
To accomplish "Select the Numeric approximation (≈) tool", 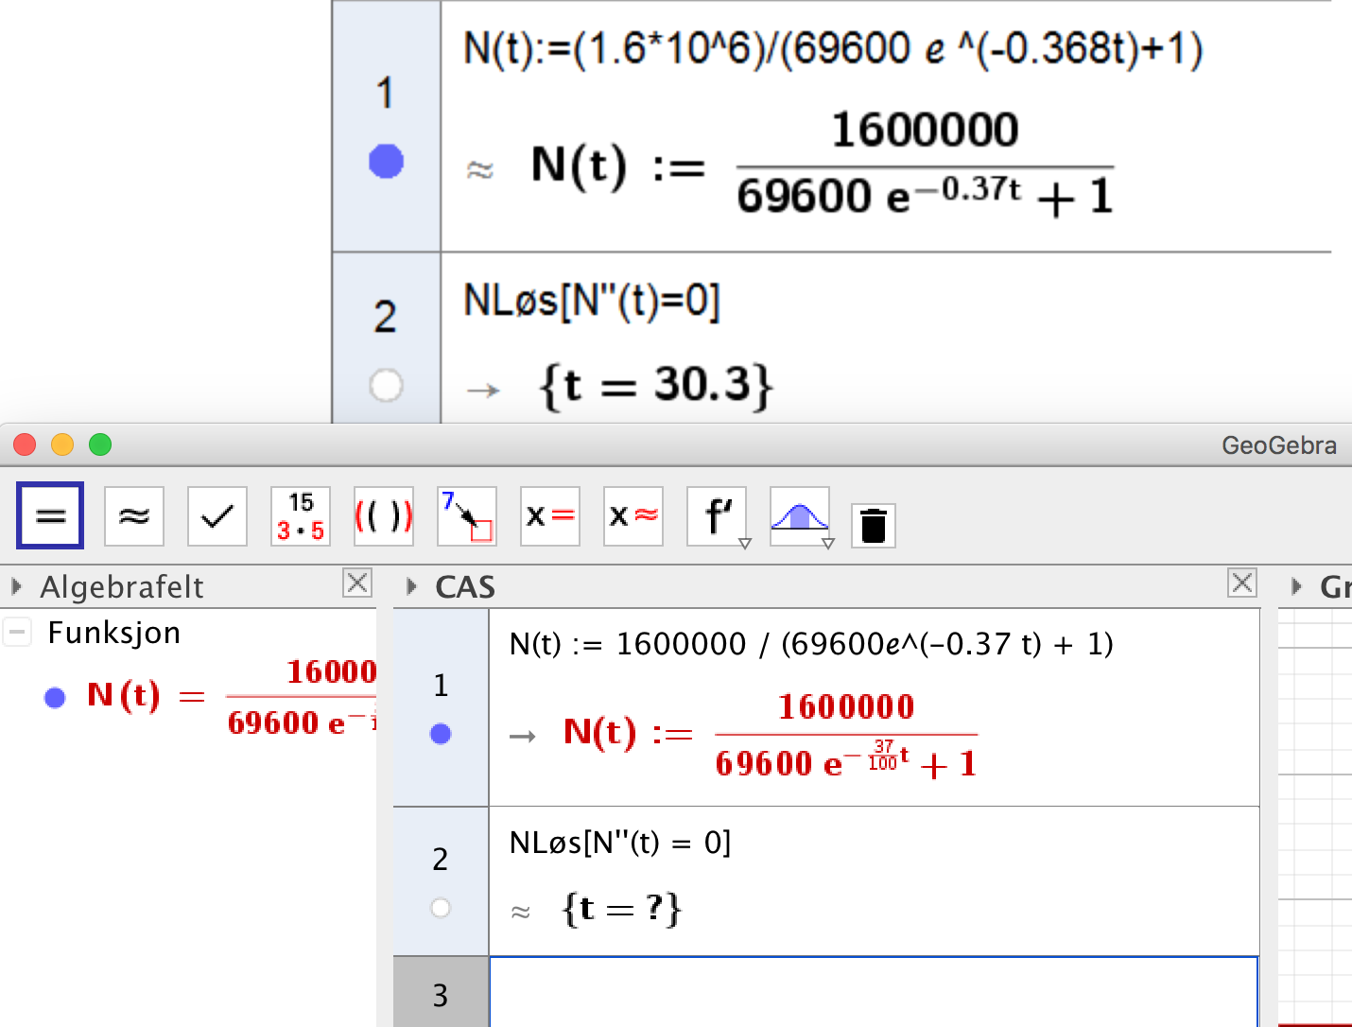I will [x=133, y=515].
